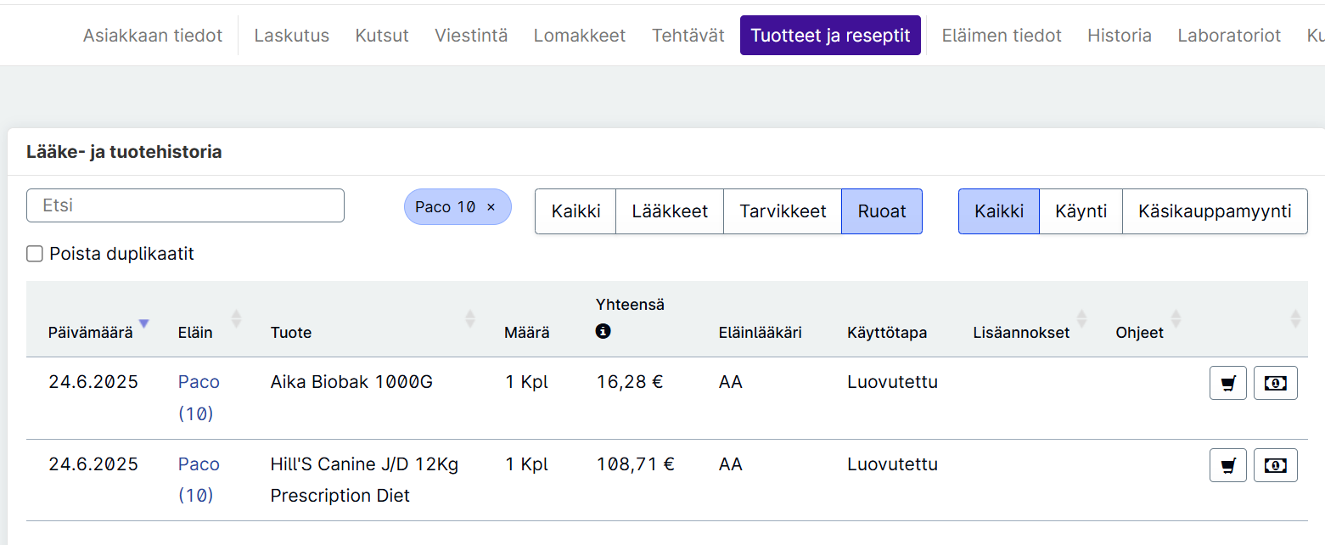Viewport: 1325px width, 545px height.
Task: Open Paco (10) link in Hill'S Canine row
Action: pos(199,480)
